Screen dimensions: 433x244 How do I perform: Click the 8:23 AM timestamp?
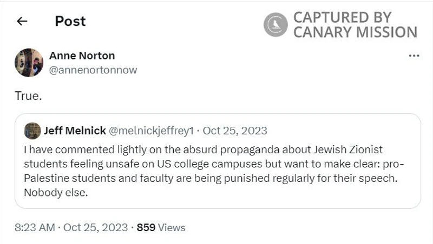point(34,227)
